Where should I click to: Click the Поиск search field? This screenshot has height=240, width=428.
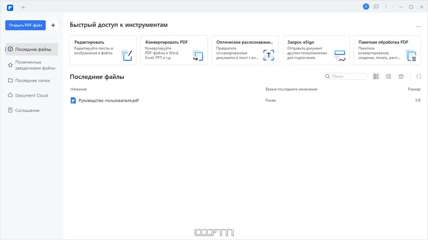coord(345,76)
